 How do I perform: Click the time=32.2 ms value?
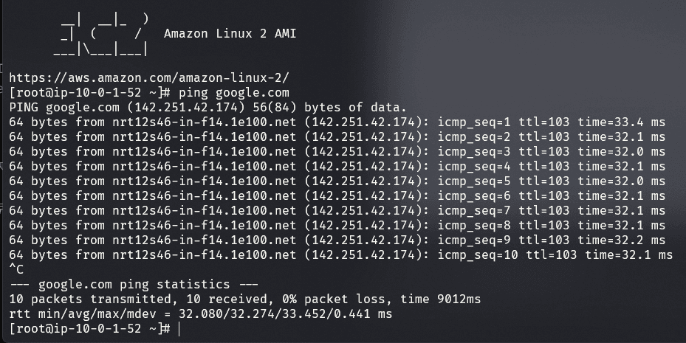[621, 240]
